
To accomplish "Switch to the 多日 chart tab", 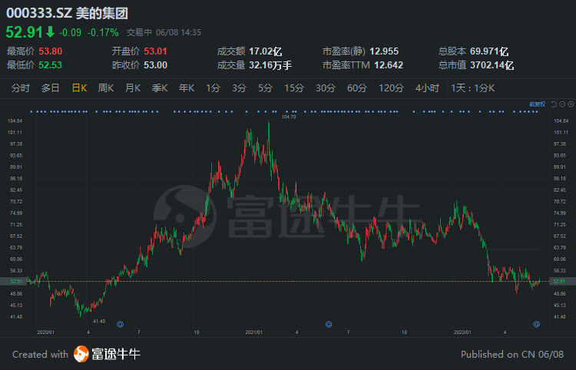I will (51, 88).
